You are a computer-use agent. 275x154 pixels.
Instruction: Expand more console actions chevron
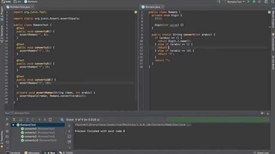point(70,148)
